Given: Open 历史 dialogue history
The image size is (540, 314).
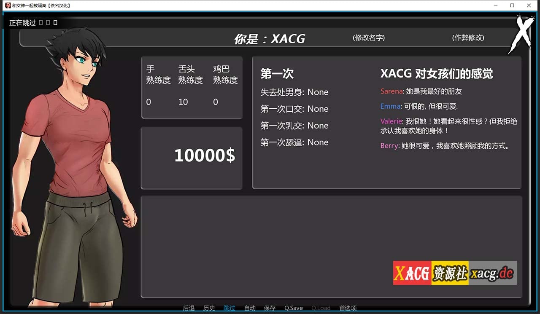Looking at the screenshot, I should [x=209, y=308].
